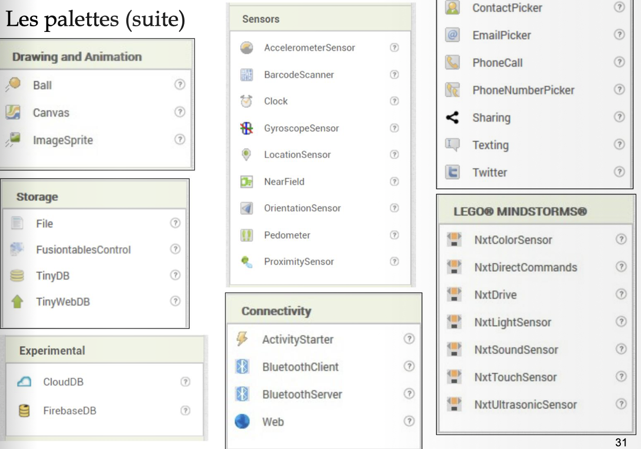Click the BarcodeScanner icon
Screen dimensions: 641x449
pos(246,75)
